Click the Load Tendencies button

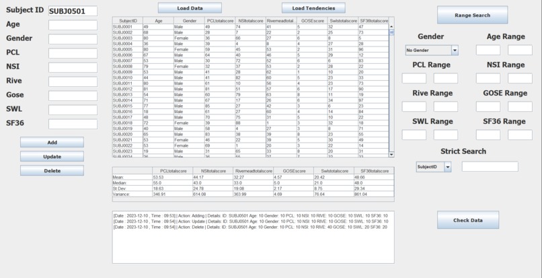pyautogui.click(x=313, y=8)
